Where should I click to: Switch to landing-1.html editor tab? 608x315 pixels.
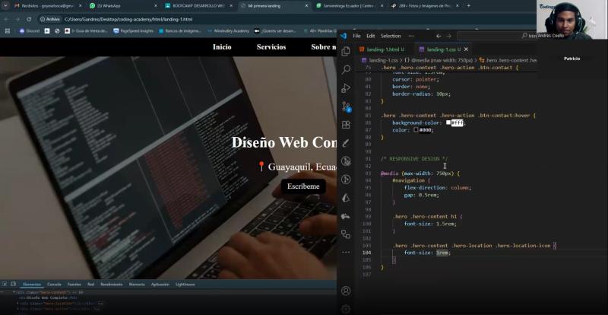[x=385, y=49]
